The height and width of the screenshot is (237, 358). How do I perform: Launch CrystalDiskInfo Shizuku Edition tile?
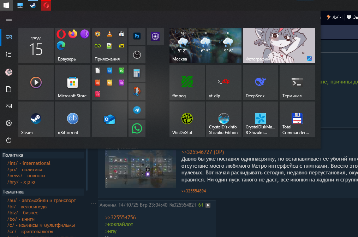coord(224,119)
